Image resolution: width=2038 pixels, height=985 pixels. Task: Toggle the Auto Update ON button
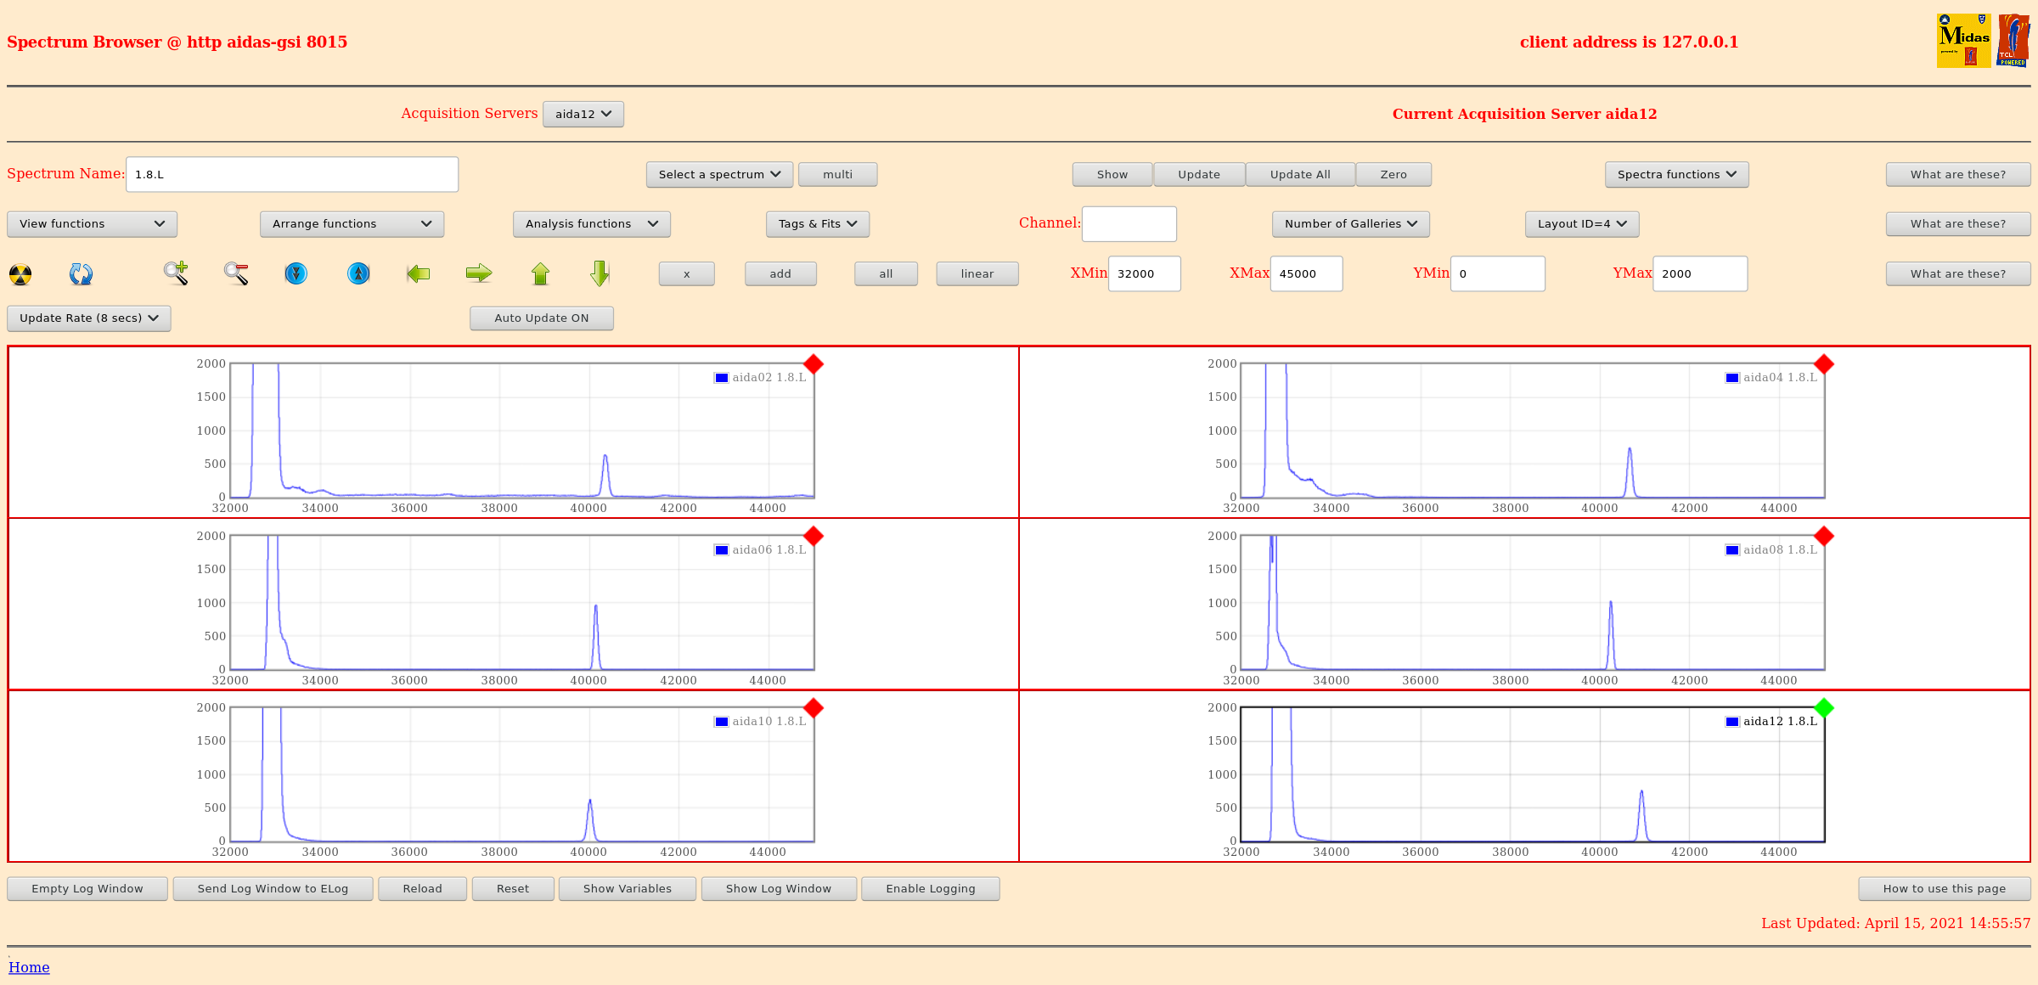point(541,318)
